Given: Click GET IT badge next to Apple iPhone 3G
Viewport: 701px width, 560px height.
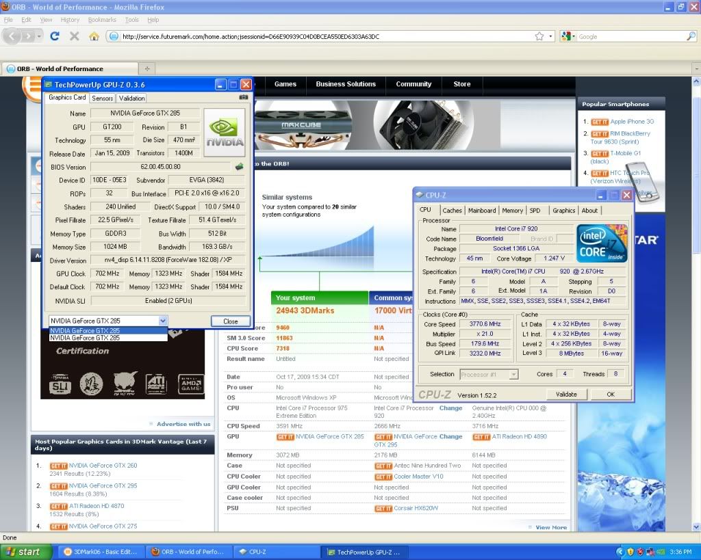Looking at the screenshot, I should pyautogui.click(x=600, y=122).
